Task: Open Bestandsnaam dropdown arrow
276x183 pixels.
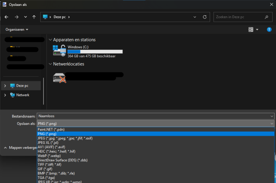Action: point(272,116)
